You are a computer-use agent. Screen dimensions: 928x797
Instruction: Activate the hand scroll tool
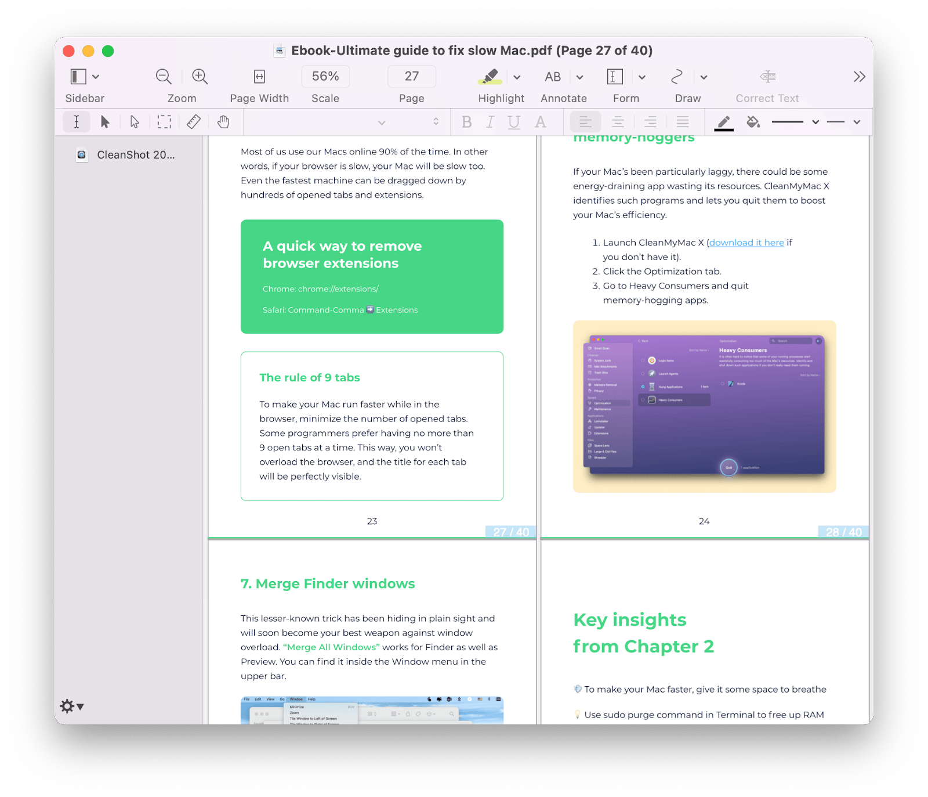(223, 122)
